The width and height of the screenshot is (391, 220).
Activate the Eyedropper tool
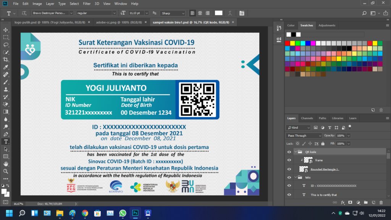pos(6,67)
